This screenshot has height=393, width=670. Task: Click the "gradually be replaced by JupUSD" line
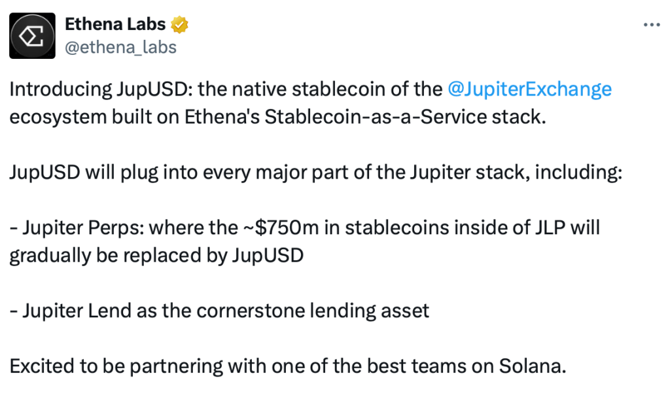[156, 255]
